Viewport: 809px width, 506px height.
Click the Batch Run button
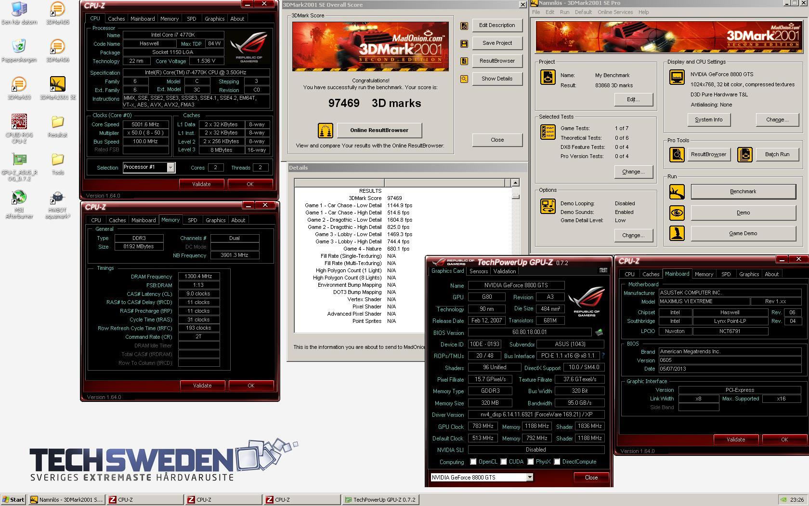pos(777,154)
